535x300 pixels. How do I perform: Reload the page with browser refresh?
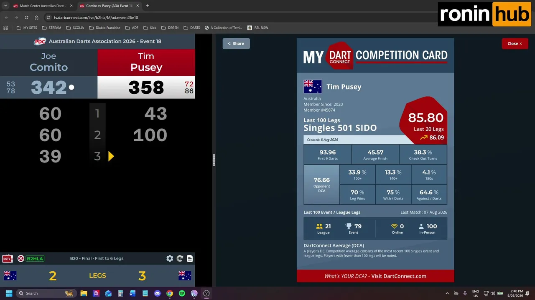(x=26, y=17)
